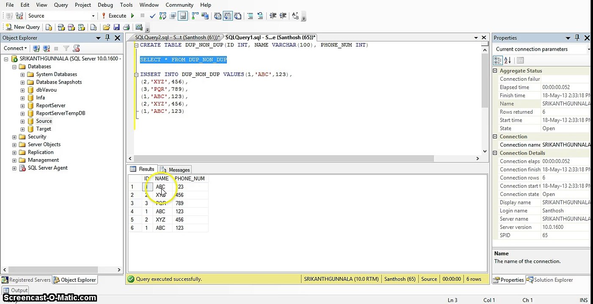Select the Infa database
The image size is (593, 304).
tap(40, 98)
